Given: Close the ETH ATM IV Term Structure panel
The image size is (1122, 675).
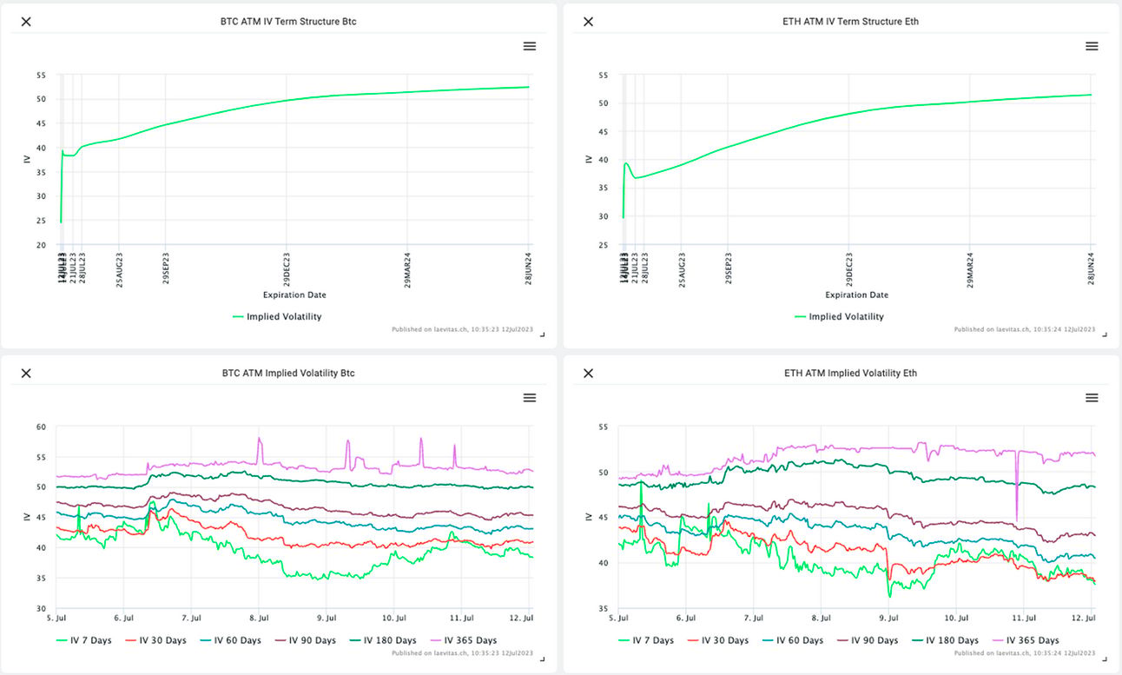Looking at the screenshot, I should coord(588,22).
